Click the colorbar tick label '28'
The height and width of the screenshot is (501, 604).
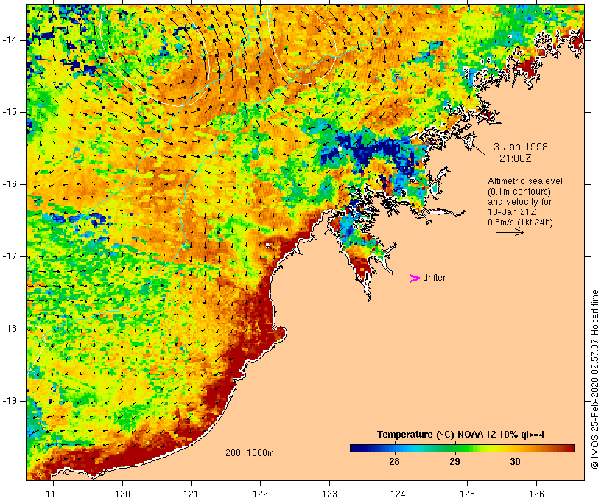[395, 462]
